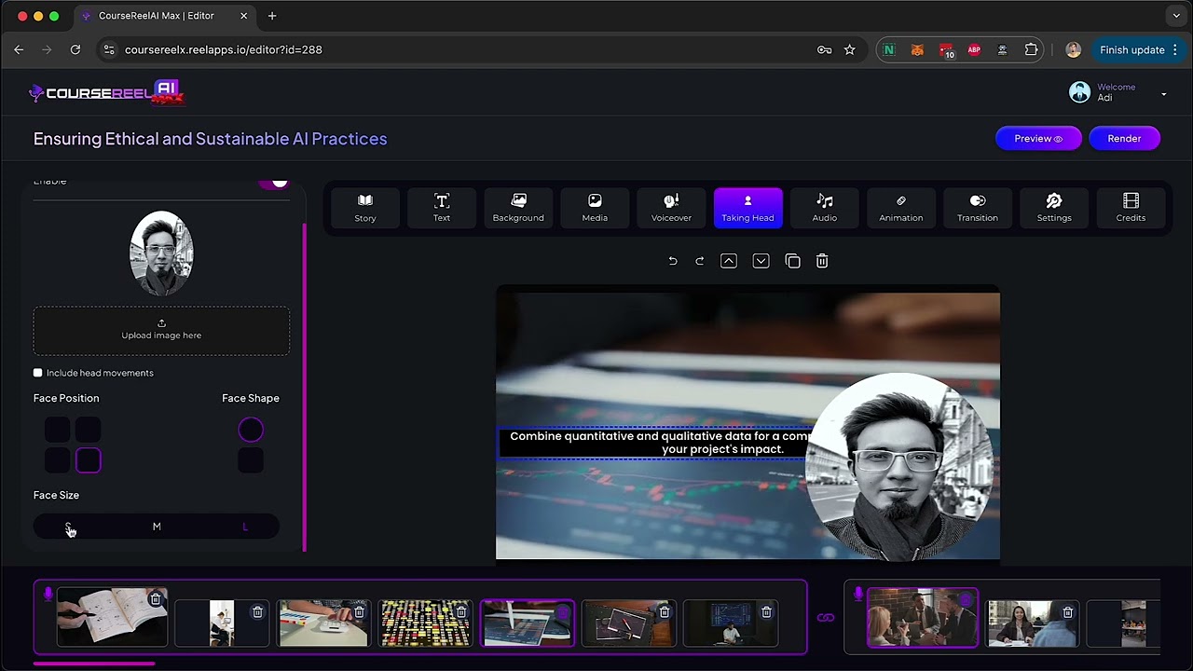The image size is (1193, 671).
Task: Set face size to S
Action: pyautogui.click(x=68, y=527)
